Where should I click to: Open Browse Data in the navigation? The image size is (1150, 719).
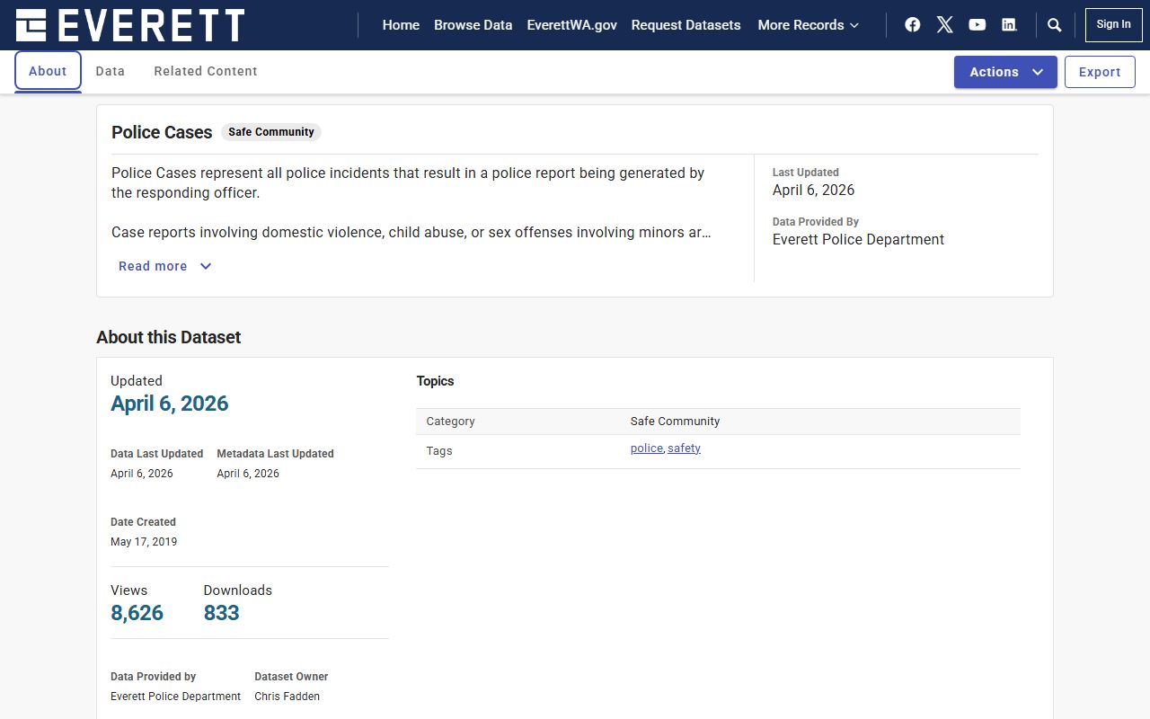tap(473, 25)
